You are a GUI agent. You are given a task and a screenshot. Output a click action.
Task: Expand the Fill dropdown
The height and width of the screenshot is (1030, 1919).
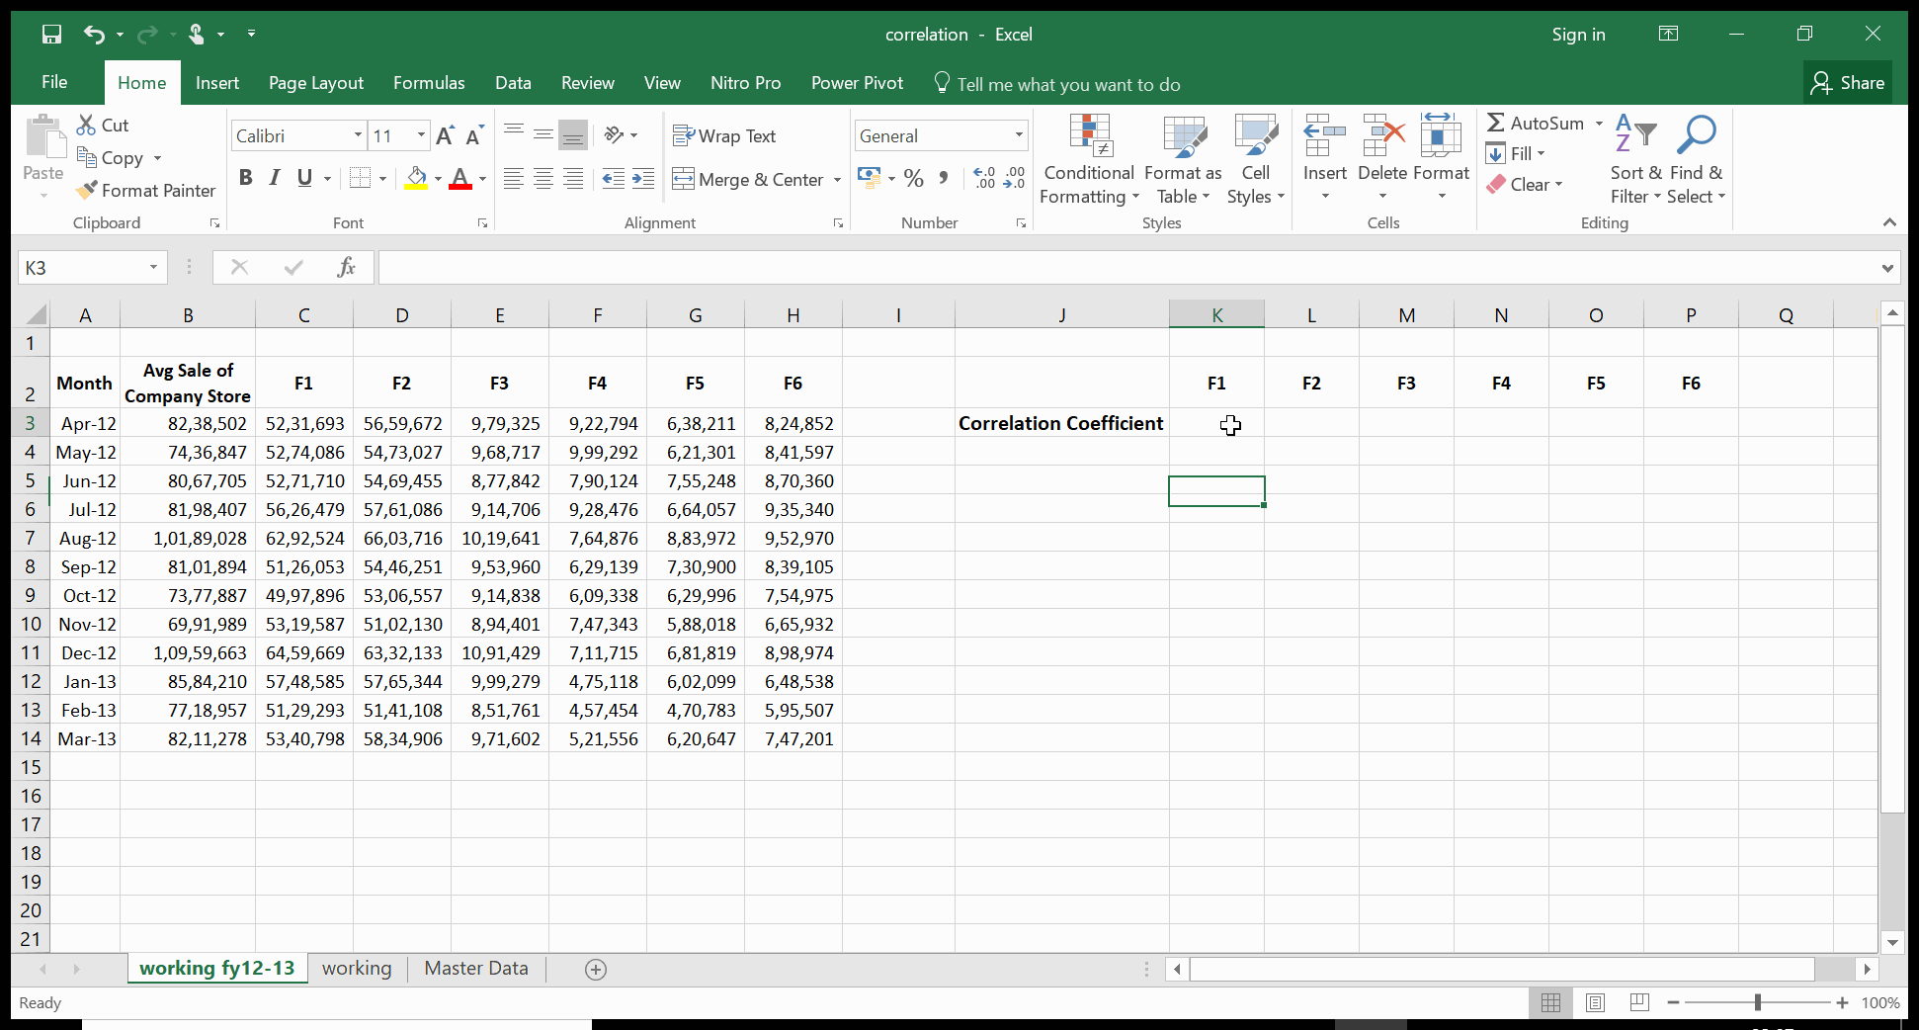coord(1541,154)
